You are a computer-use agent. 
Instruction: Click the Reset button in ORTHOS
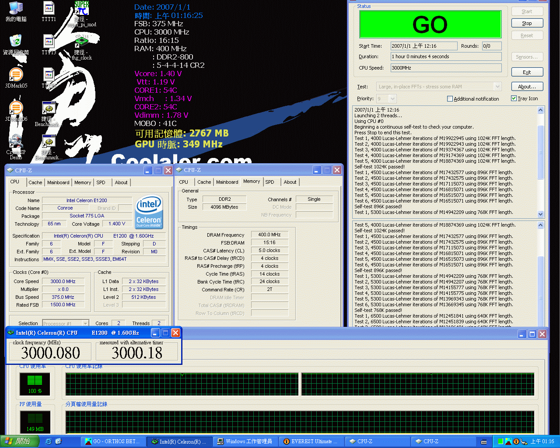[527, 35]
